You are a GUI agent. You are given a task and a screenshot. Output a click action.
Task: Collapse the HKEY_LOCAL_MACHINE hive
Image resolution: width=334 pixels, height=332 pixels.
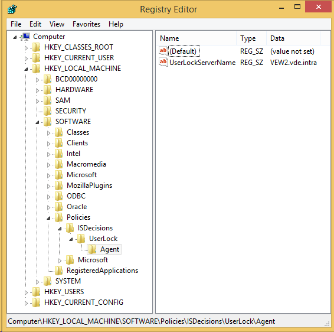point(26,69)
